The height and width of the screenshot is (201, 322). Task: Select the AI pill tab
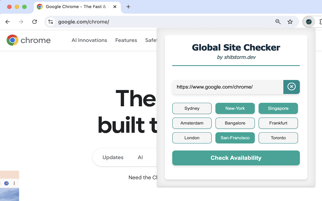140,157
